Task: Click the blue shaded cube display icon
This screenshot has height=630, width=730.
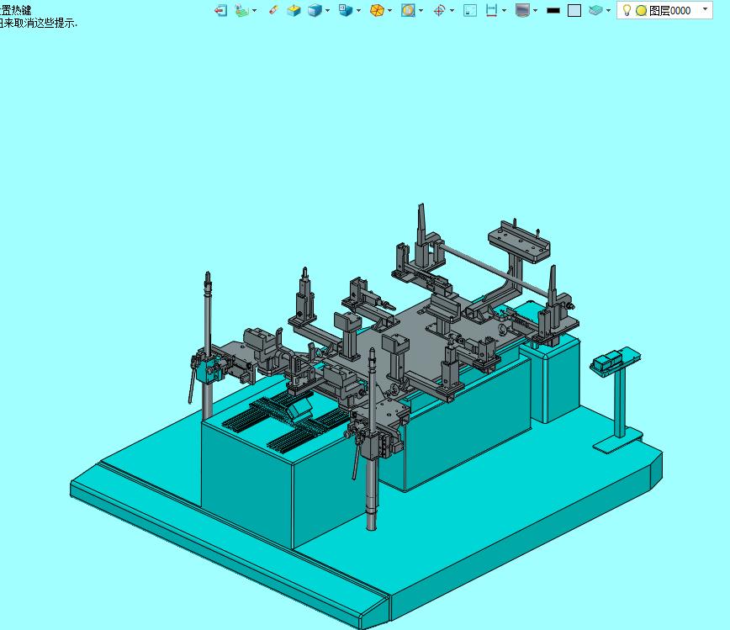Action: tap(315, 10)
